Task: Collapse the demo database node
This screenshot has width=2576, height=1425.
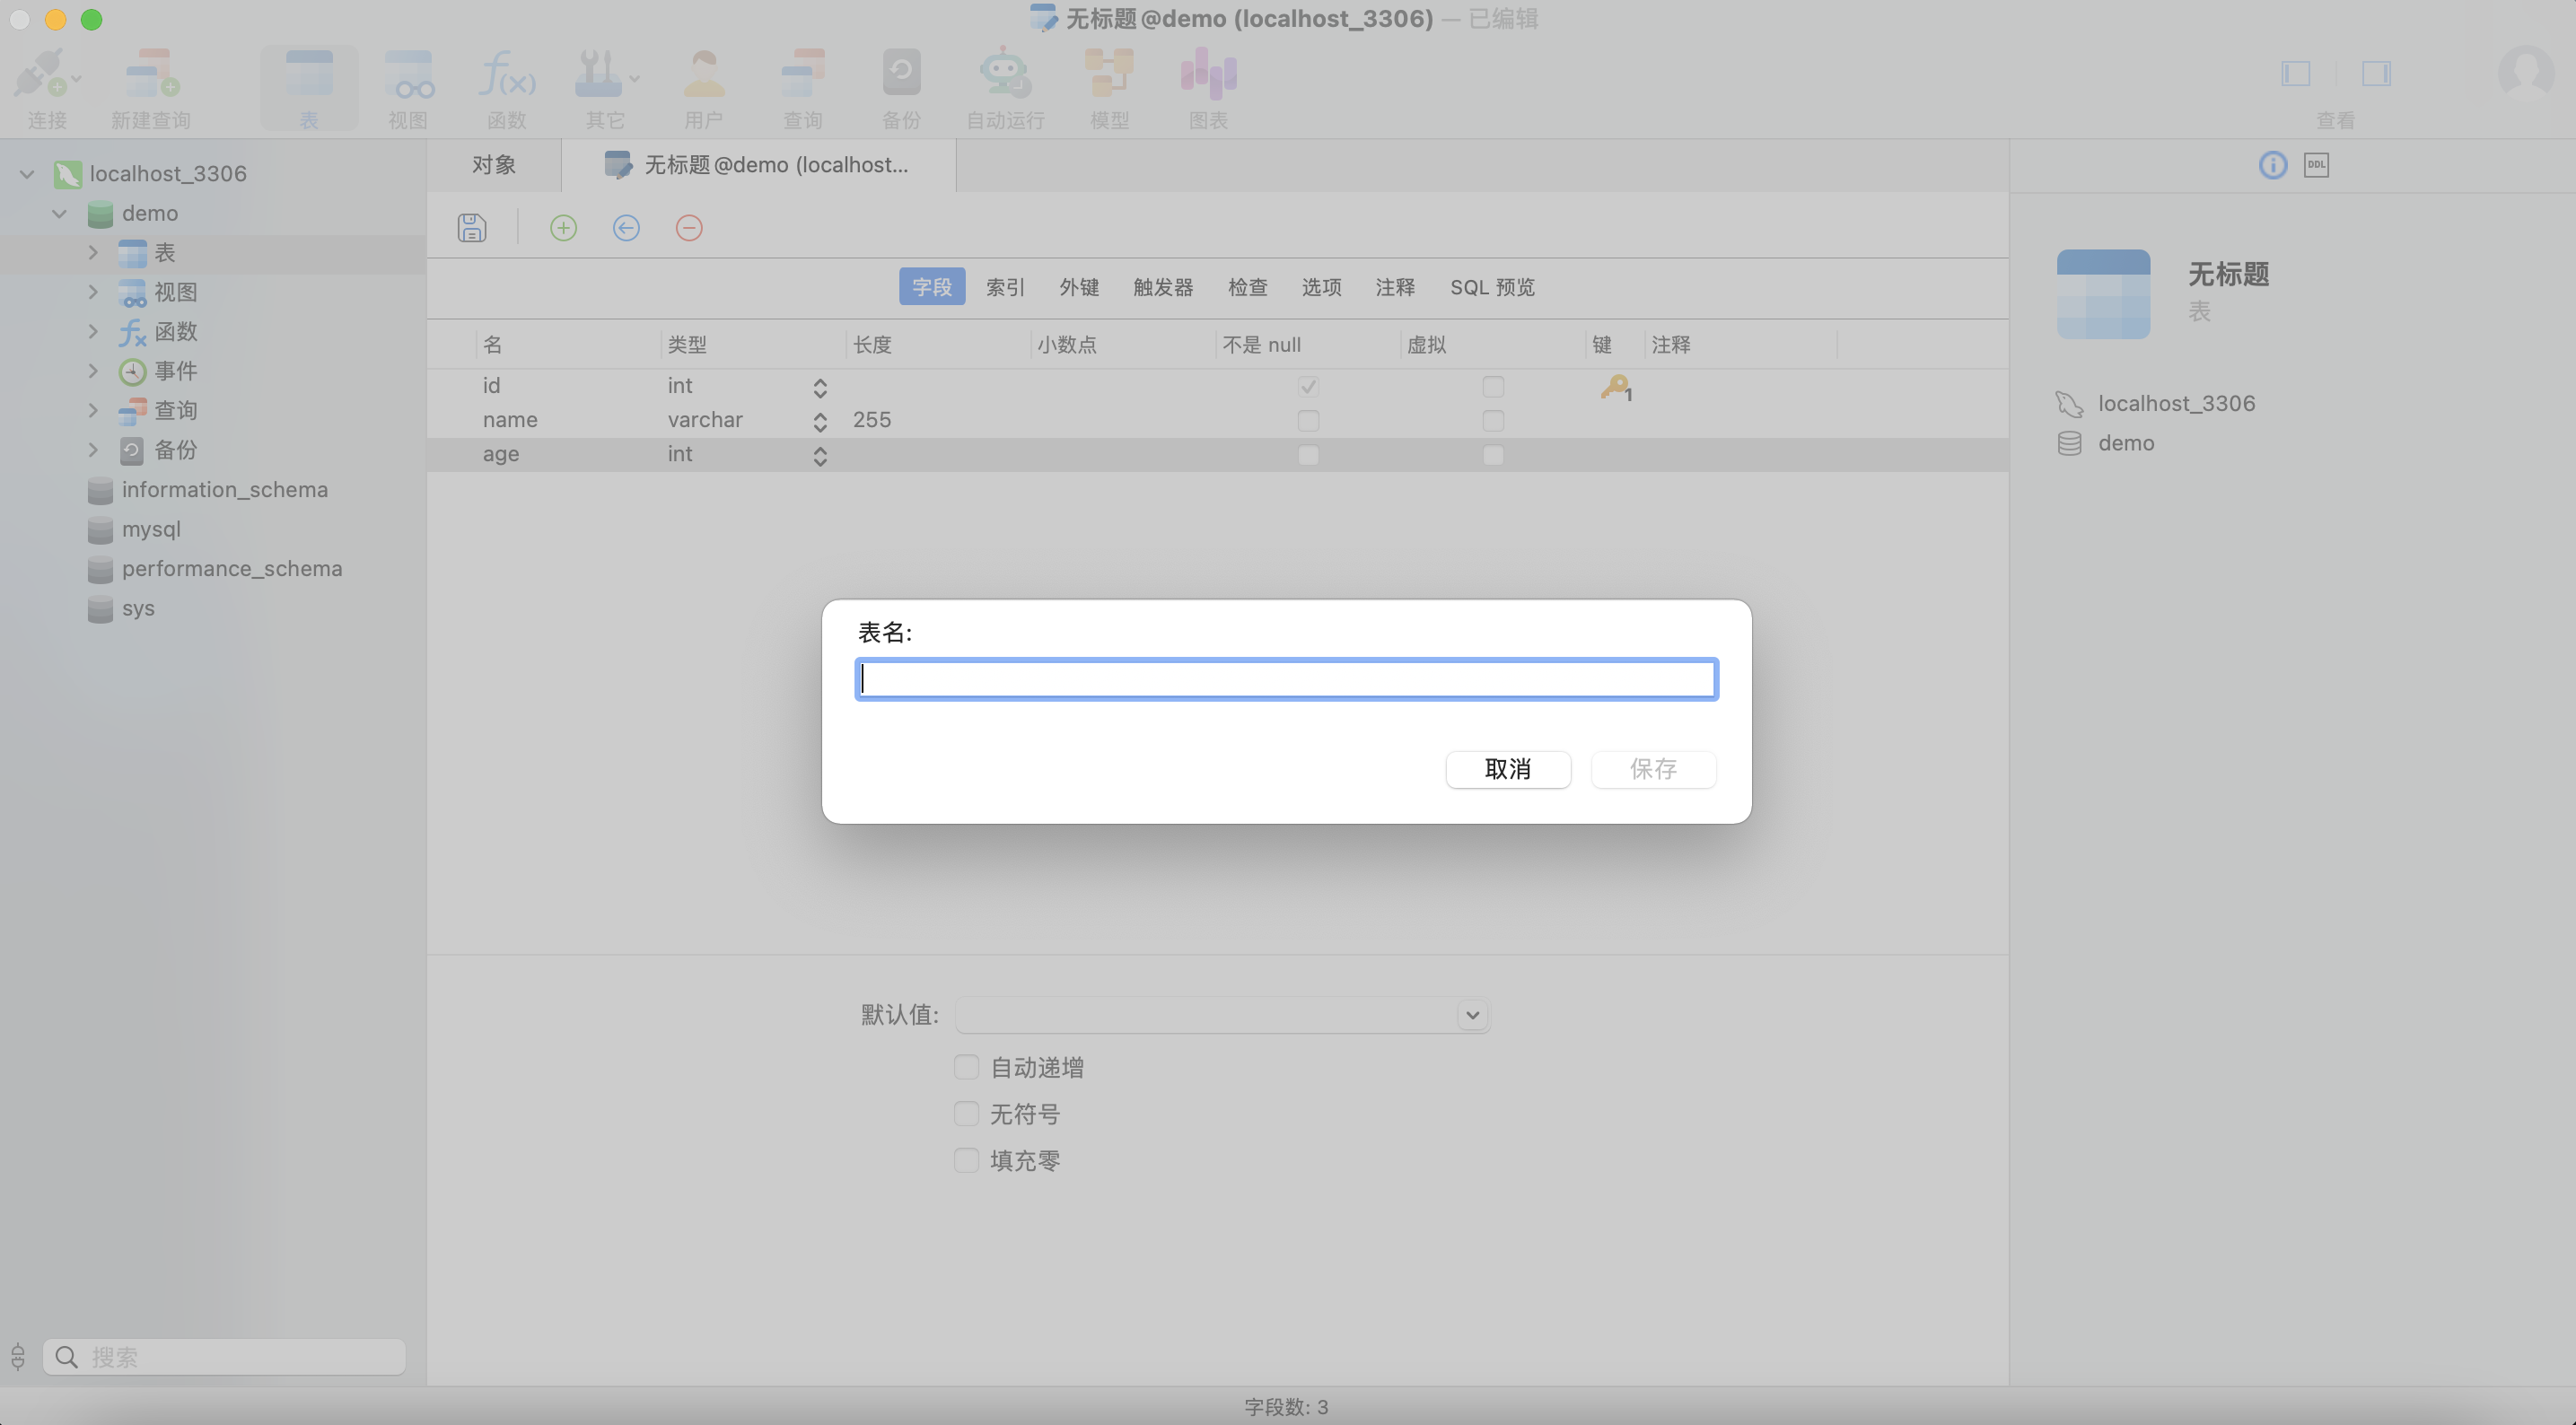Action: coord(60,213)
